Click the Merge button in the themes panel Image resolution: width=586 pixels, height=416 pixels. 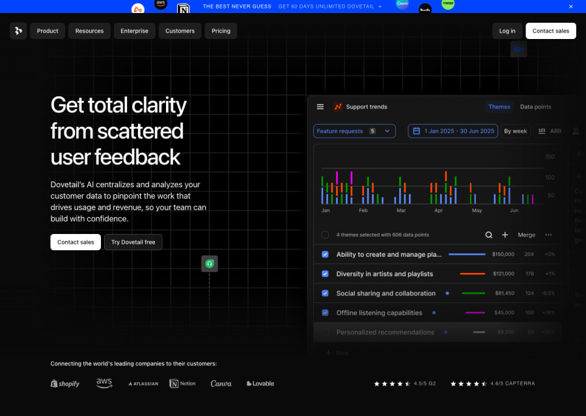coord(526,235)
